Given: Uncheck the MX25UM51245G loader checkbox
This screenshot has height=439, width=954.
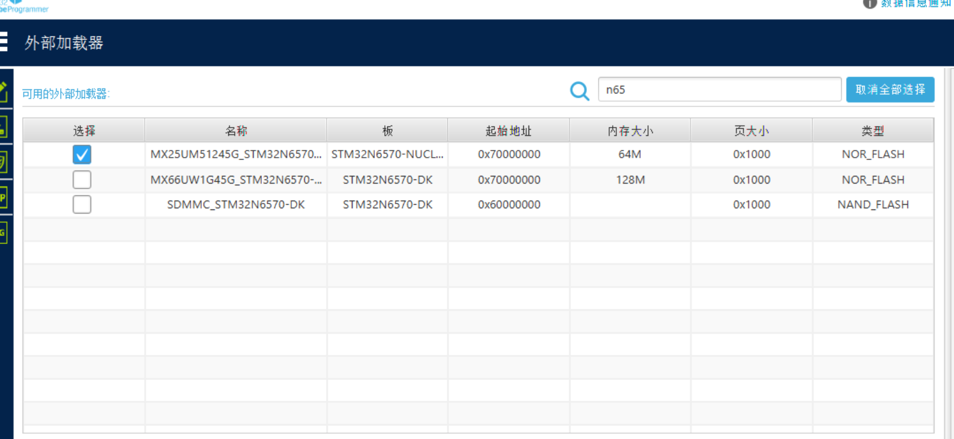Looking at the screenshot, I should click(x=82, y=154).
